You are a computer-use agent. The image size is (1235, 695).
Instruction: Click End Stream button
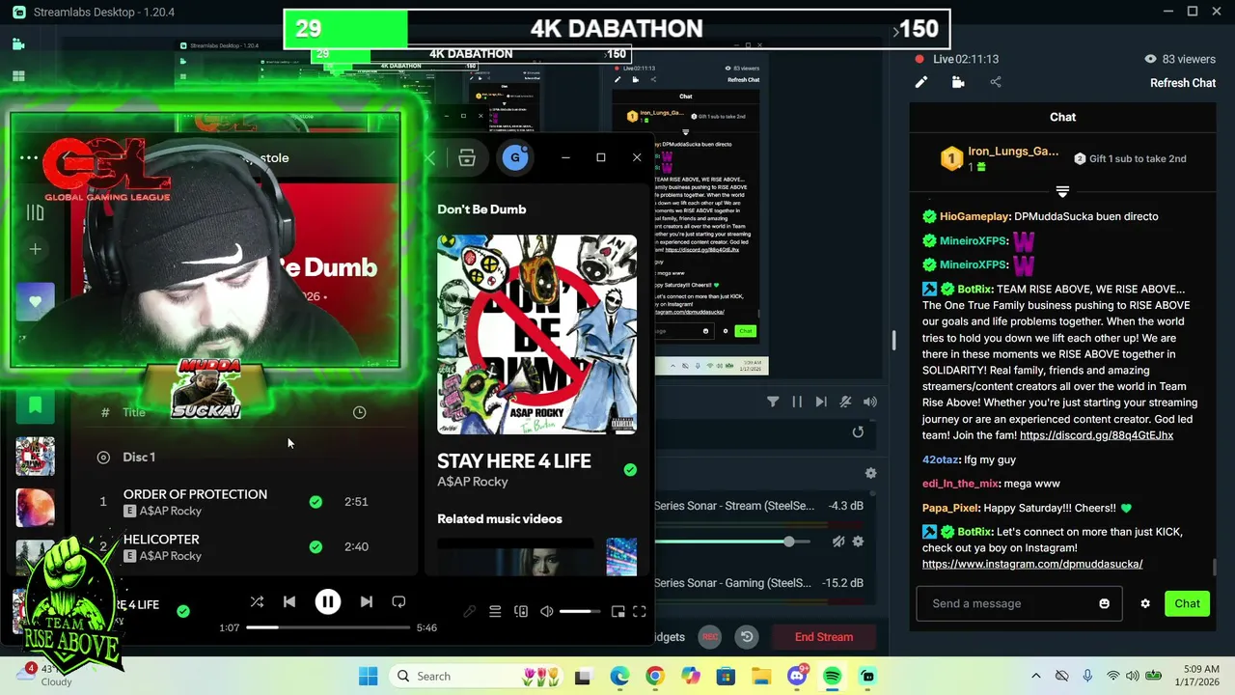[823, 637]
